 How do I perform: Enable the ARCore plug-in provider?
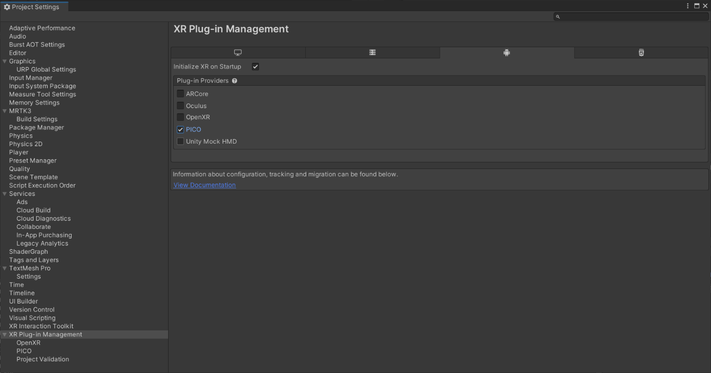pos(180,93)
